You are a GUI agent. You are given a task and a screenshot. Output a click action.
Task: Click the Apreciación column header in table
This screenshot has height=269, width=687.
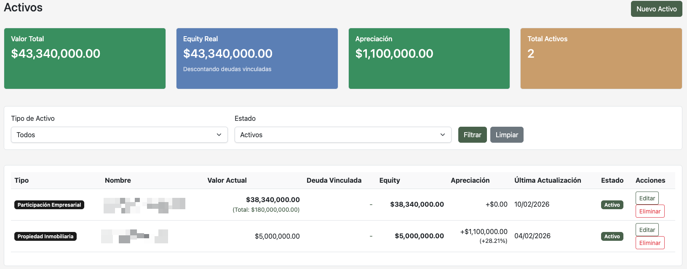click(470, 180)
